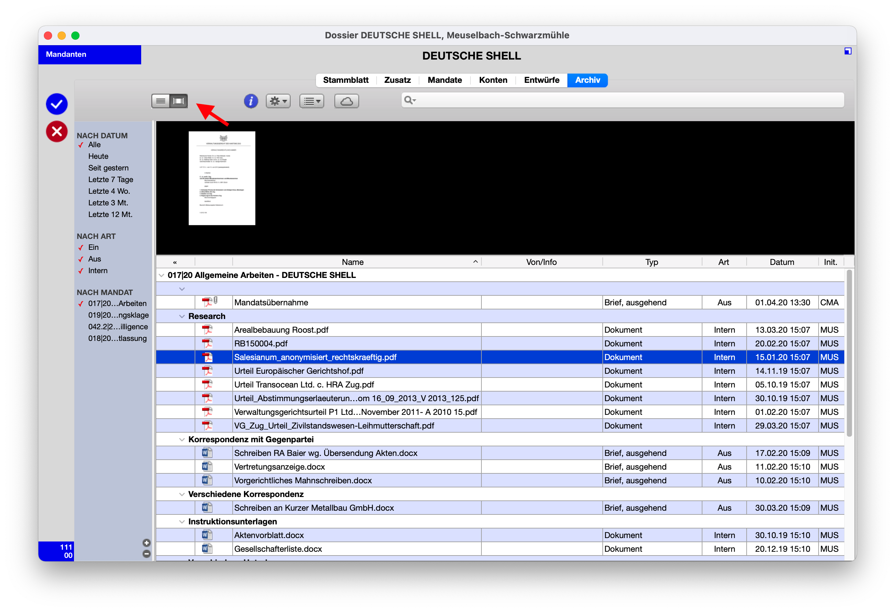This screenshot has height=612, width=895.
Task: Filter by mandate 042.2|2…illigence
Action: [x=118, y=327]
